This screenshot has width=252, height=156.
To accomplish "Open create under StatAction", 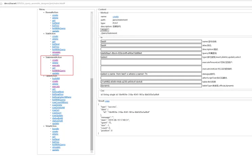I will (55, 36).
